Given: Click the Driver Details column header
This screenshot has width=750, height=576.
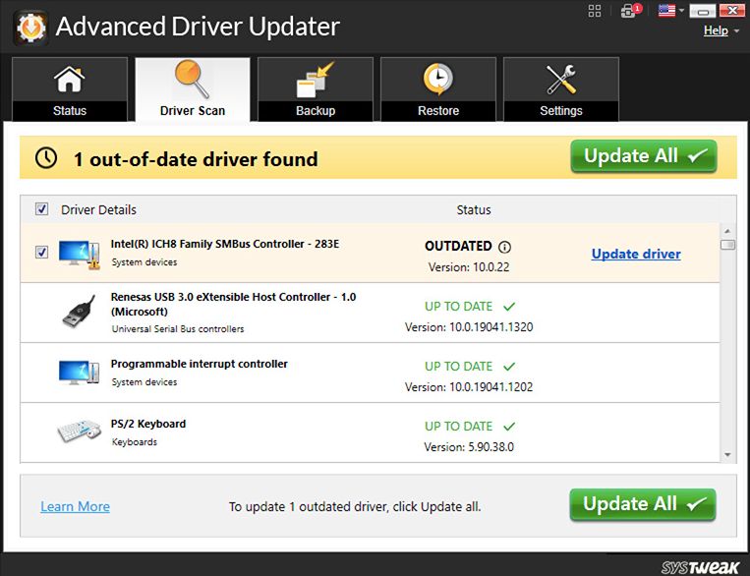Looking at the screenshot, I should [x=98, y=210].
